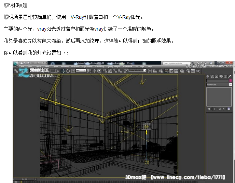The image size is (235, 183).
Task: Click the Mirror tool icon
Action: (150, 71)
